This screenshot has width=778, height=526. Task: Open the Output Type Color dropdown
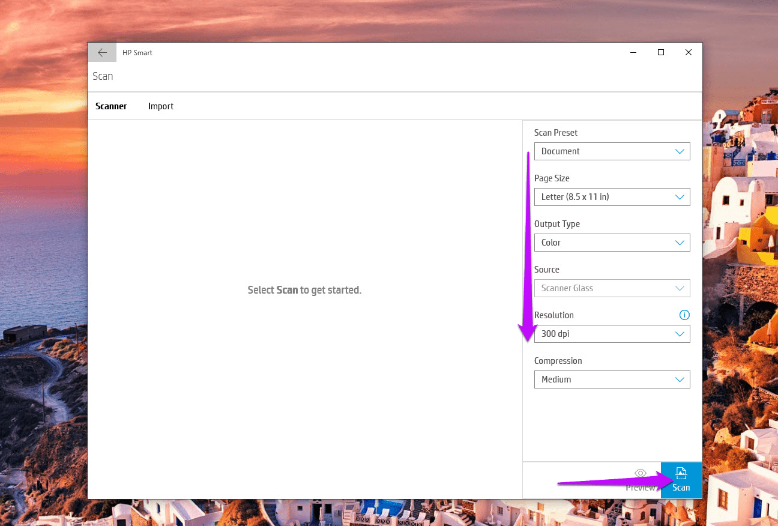point(611,243)
